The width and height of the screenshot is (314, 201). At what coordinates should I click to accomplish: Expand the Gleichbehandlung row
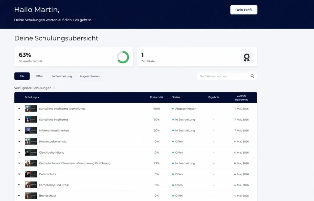[19, 152]
